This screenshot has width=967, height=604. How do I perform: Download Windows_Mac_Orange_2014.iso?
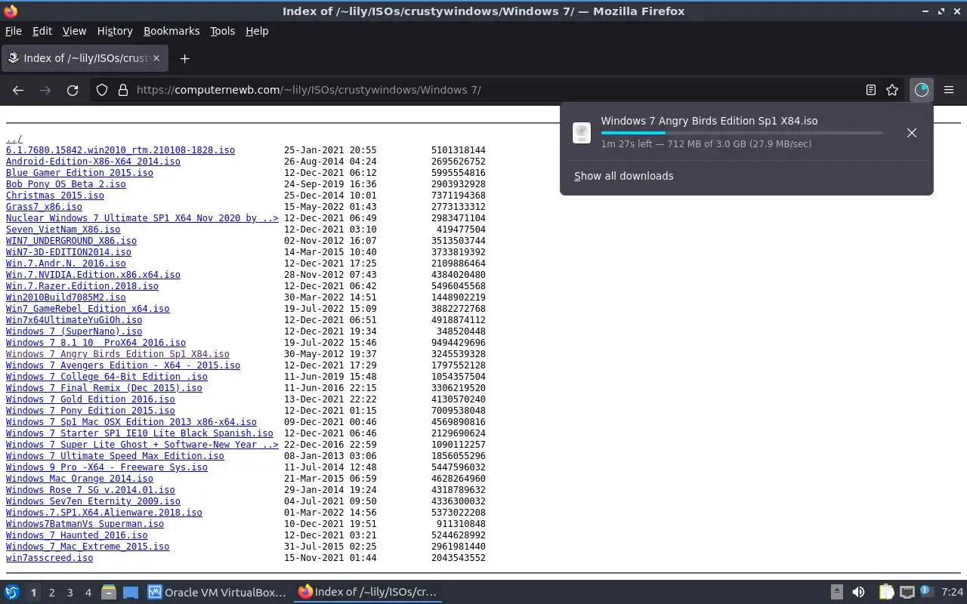coord(79,479)
